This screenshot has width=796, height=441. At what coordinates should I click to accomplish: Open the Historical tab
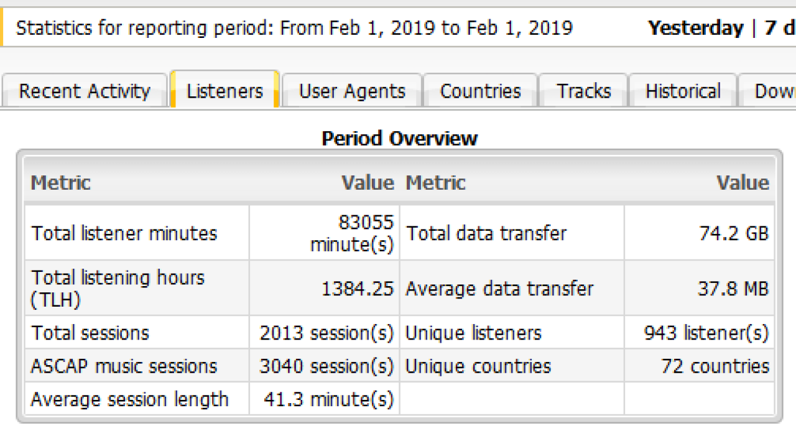pyautogui.click(x=683, y=91)
